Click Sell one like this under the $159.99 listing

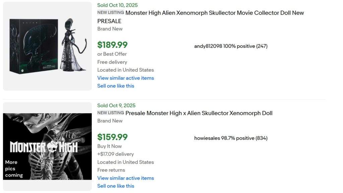pyautogui.click(x=116, y=186)
